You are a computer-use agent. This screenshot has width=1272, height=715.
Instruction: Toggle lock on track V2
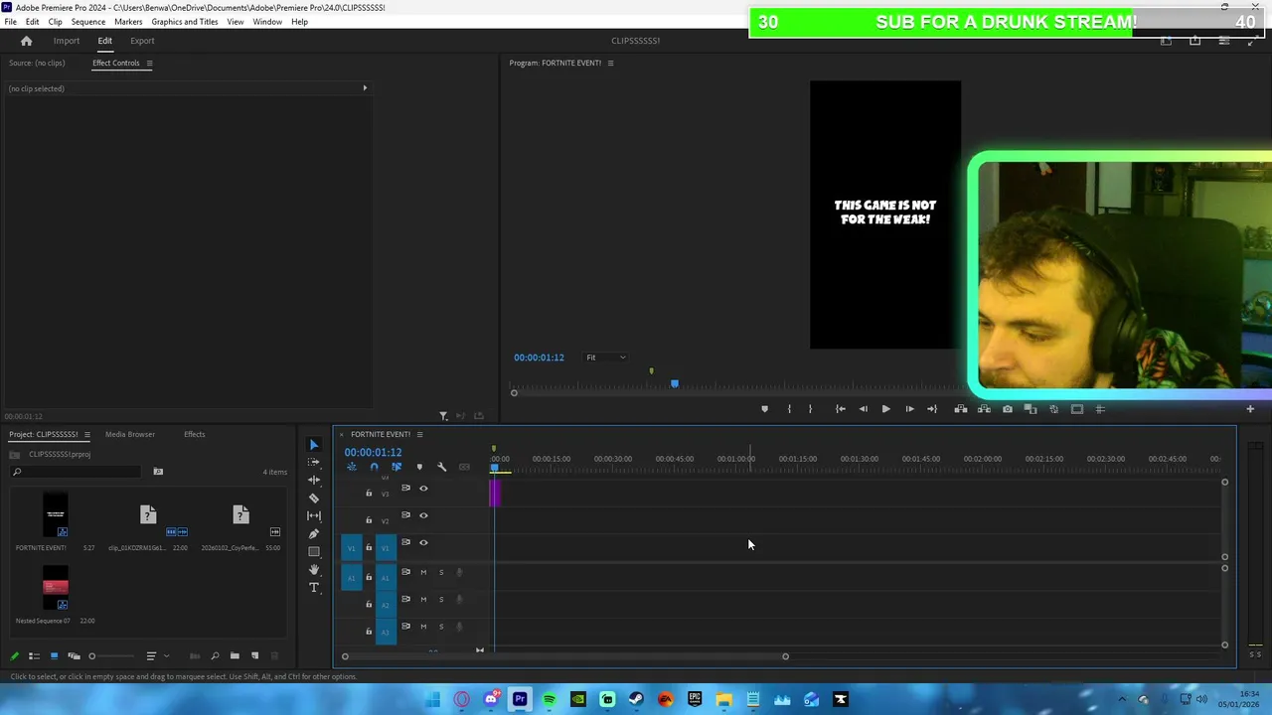[x=369, y=519]
